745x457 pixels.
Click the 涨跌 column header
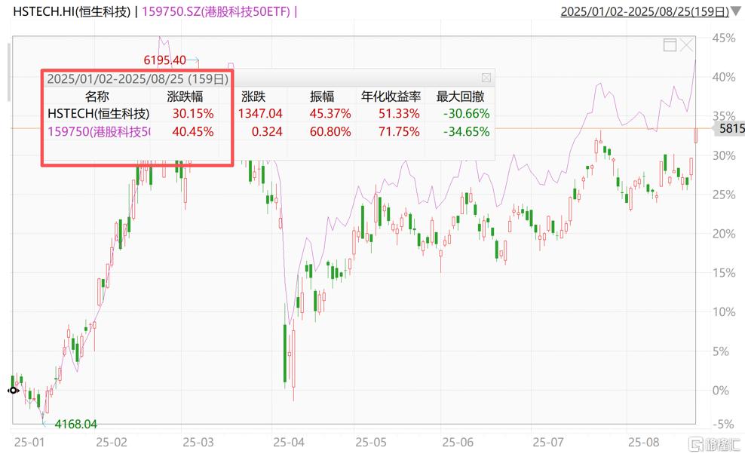point(253,97)
